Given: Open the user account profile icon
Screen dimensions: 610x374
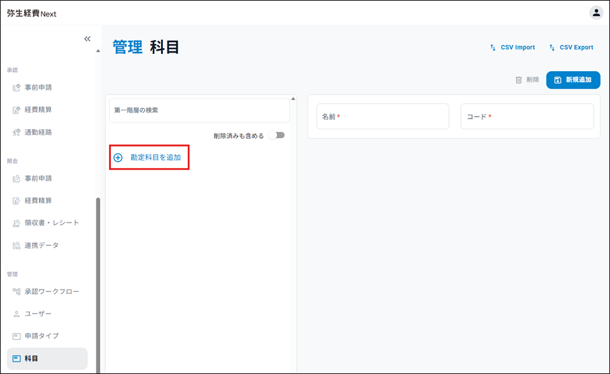Looking at the screenshot, I should click(x=596, y=13).
